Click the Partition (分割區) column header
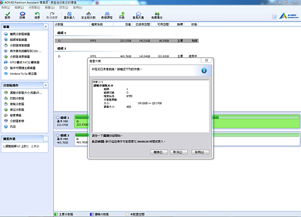 pyautogui.click(x=72, y=24)
